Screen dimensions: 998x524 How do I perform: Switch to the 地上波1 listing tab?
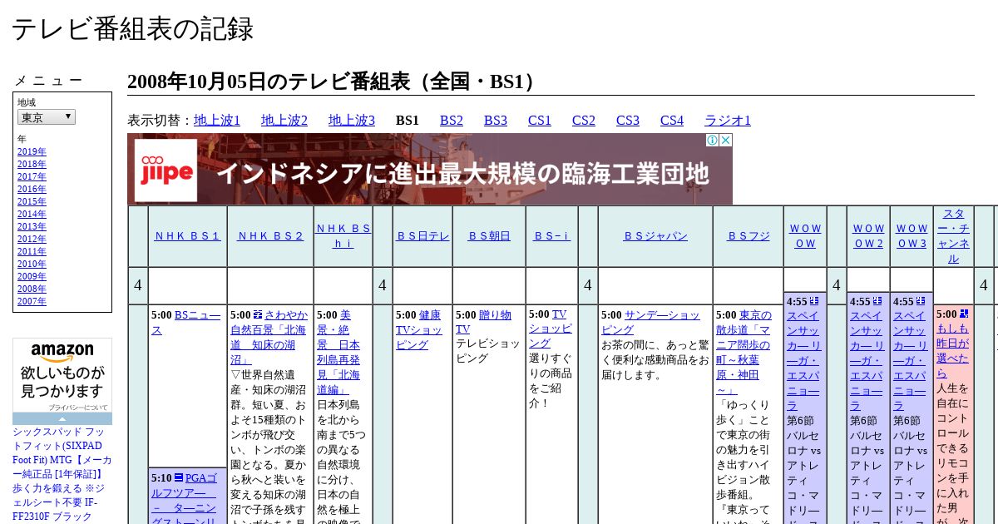coord(217,120)
